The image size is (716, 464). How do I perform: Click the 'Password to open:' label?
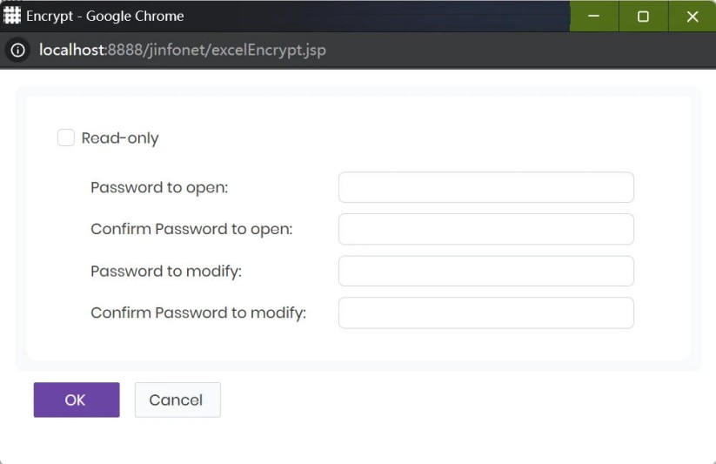(x=159, y=188)
